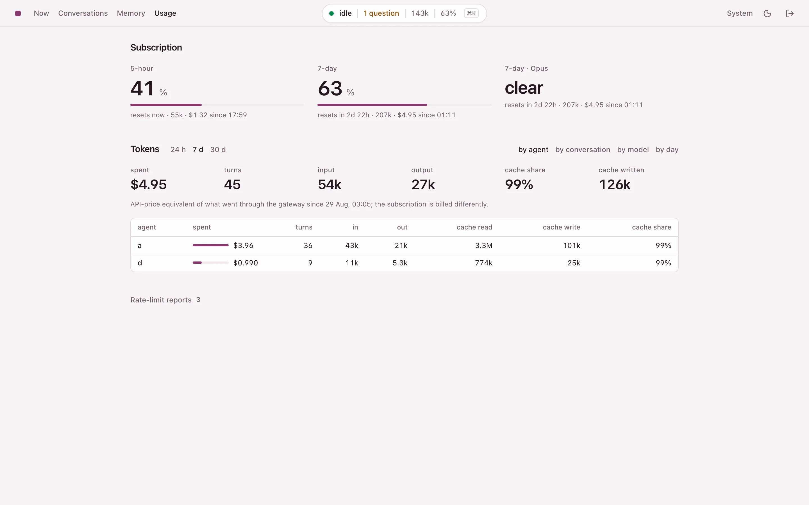809x505 pixels.
Task: Group tokens by model
Action: coord(633,150)
